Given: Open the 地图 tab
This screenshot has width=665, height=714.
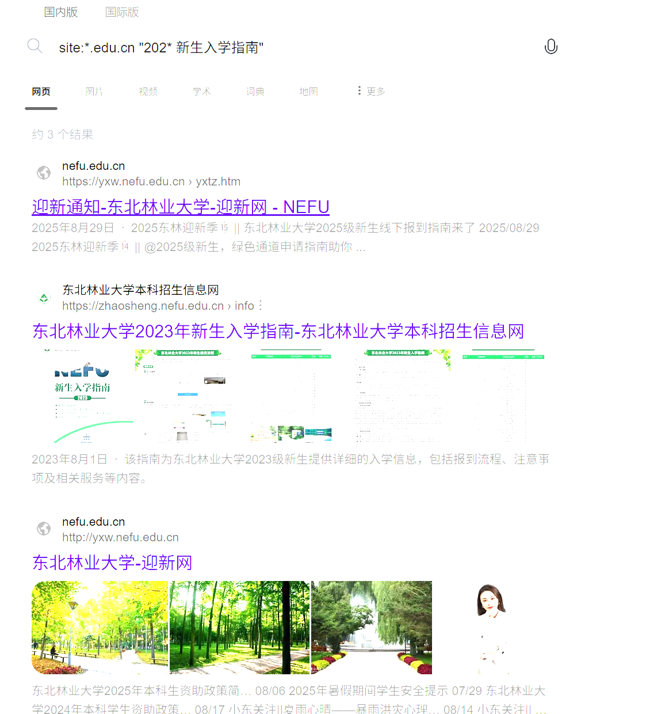Looking at the screenshot, I should click(308, 91).
